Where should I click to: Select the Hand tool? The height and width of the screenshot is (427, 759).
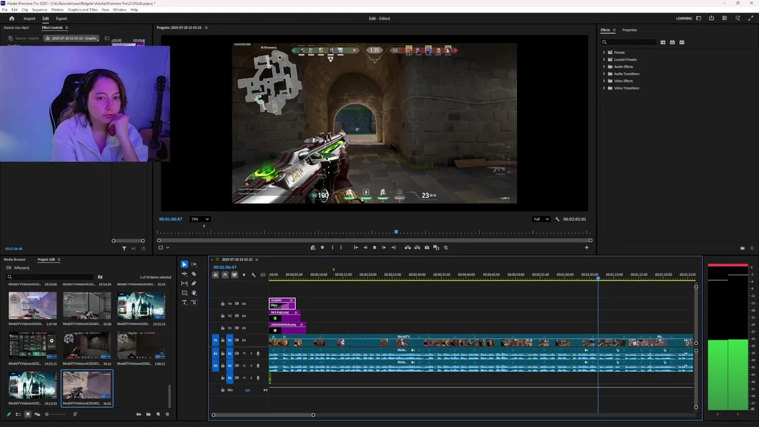[x=194, y=293]
